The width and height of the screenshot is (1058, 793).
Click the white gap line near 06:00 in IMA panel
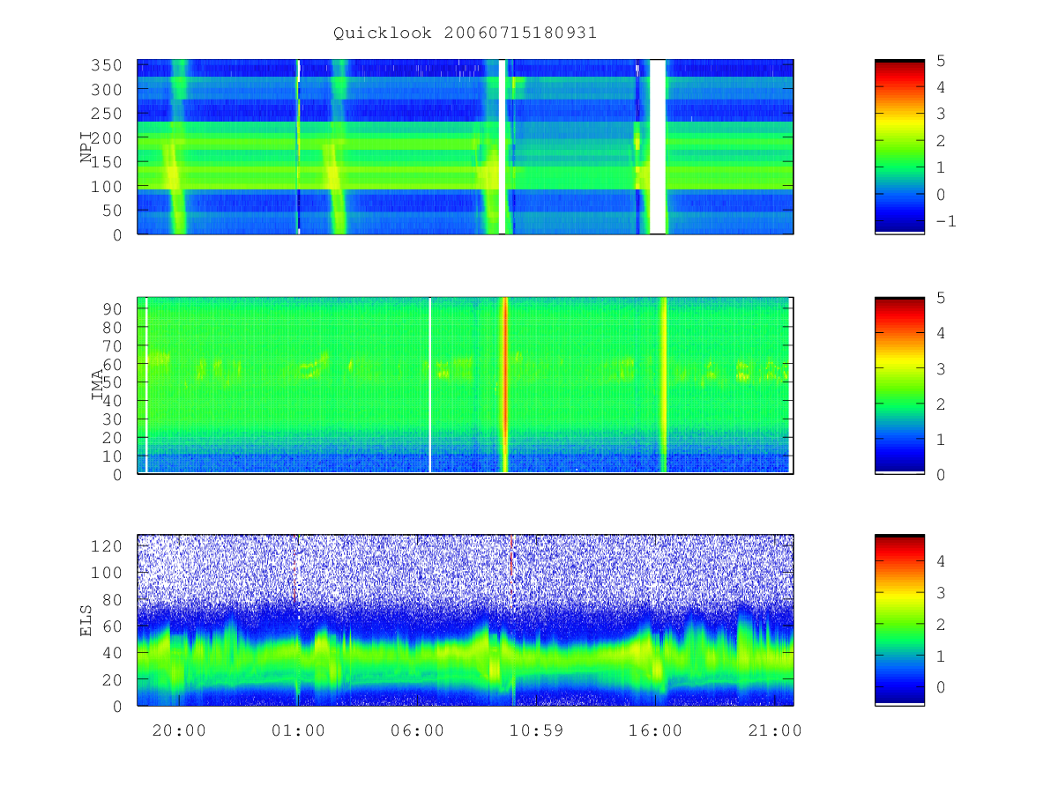click(429, 385)
